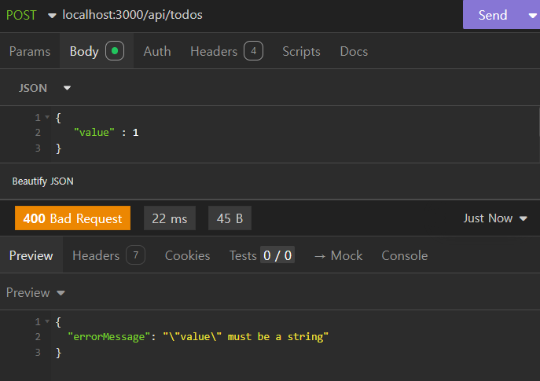The image size is (540, 381).
Task: Open the POST method dropdown
Action: pos(31,15)
